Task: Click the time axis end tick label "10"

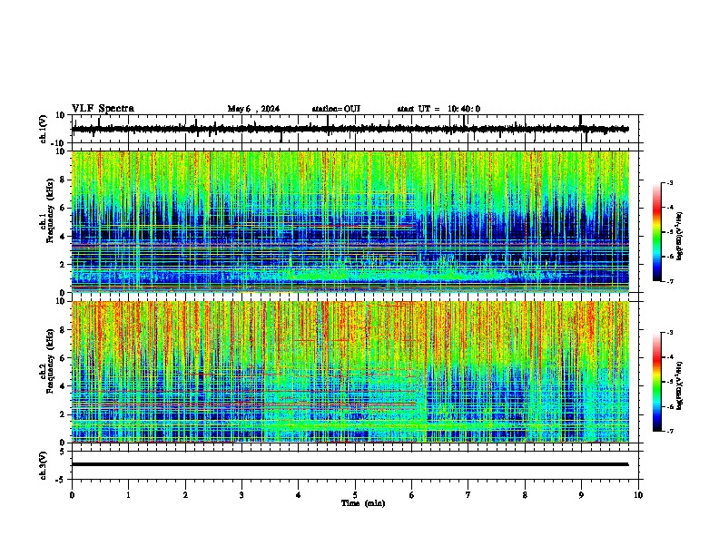Action: 638,495
